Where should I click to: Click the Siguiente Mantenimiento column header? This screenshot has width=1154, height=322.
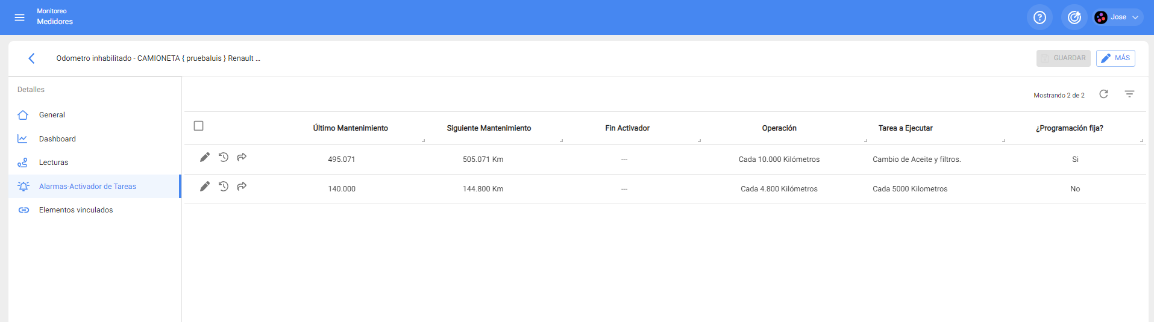pyautogui.click(x=489, y=128)
